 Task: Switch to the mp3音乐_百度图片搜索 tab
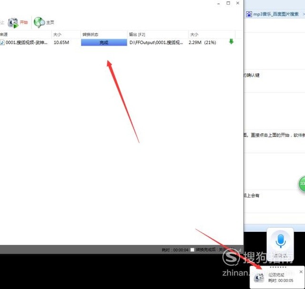(x=275, y=14)
